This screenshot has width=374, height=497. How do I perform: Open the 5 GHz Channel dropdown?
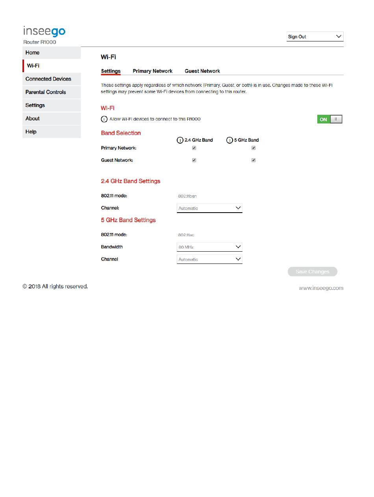point(209,260)
